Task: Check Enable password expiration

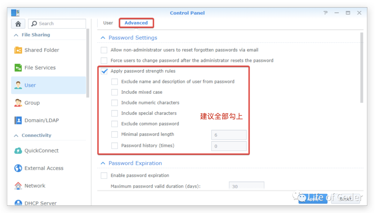Action: coord(104,176)
